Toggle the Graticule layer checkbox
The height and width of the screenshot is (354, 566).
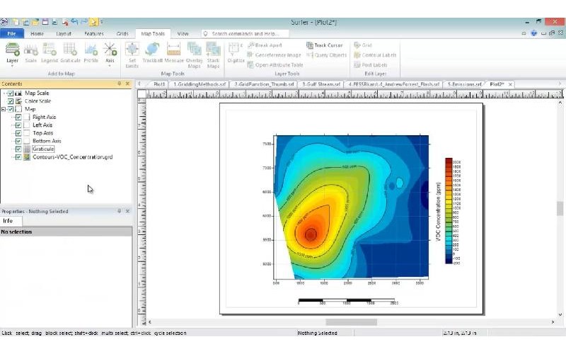[18, 149]
